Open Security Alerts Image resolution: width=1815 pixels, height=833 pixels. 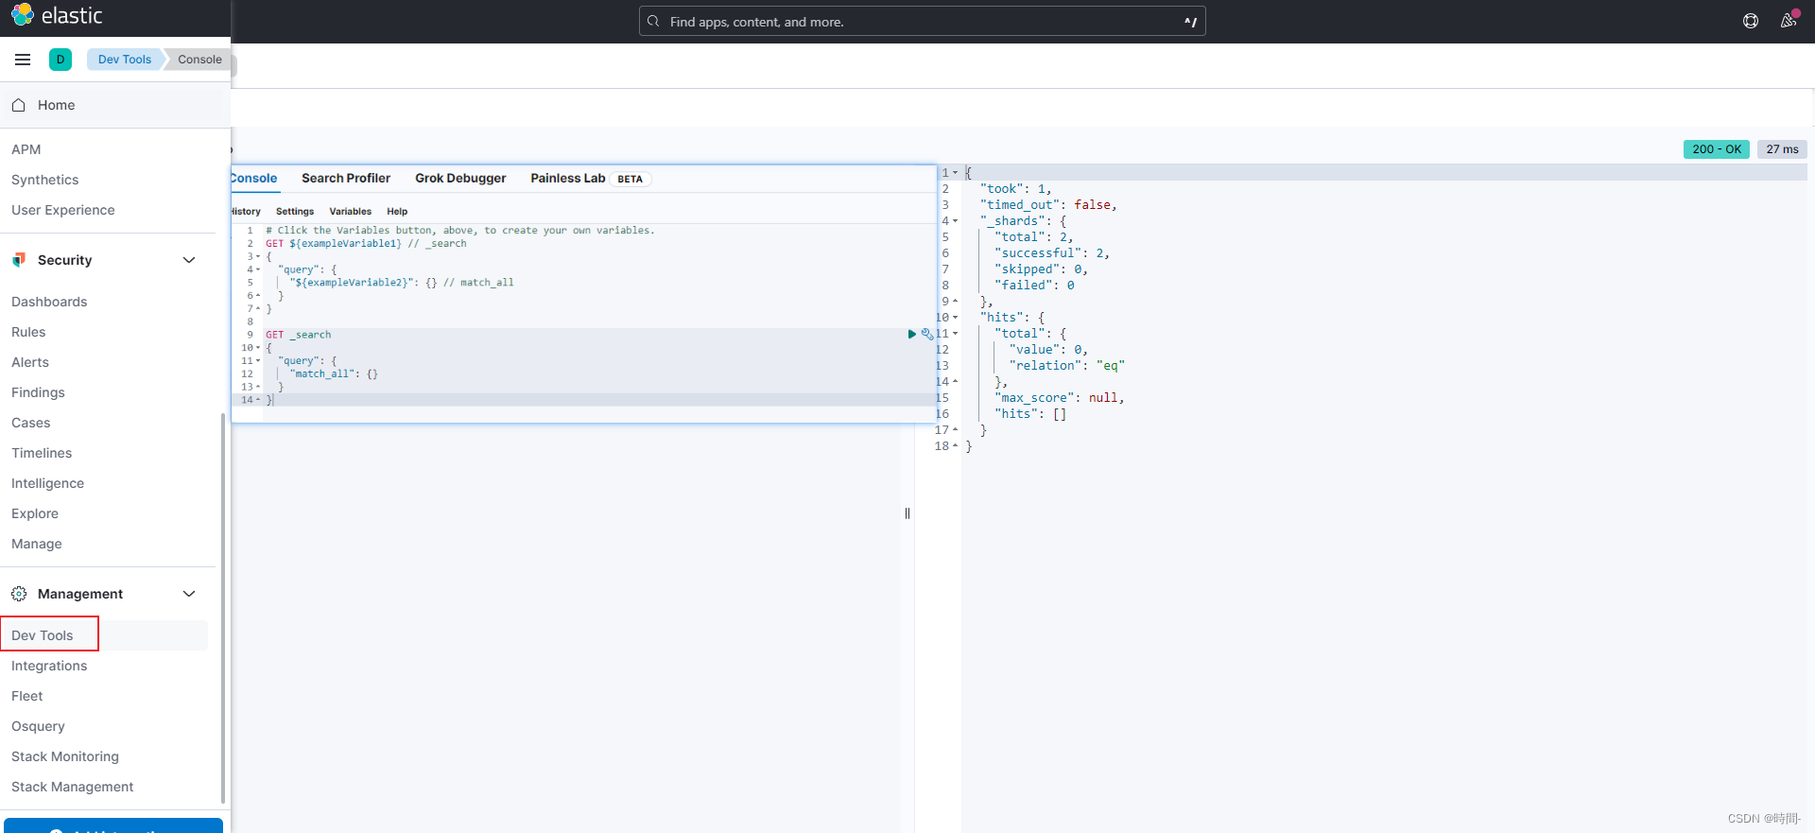coord(30,362)
